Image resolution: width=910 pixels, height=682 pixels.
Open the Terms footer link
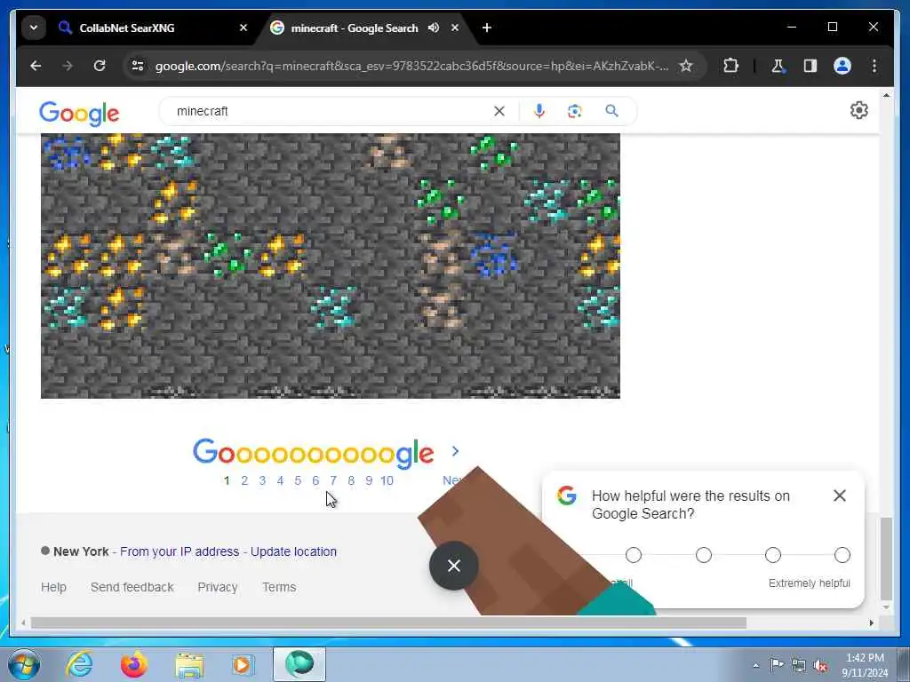pos(279,587)
